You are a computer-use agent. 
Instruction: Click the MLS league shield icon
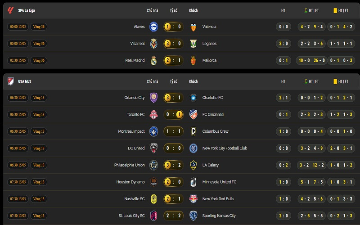coord(10,81)
